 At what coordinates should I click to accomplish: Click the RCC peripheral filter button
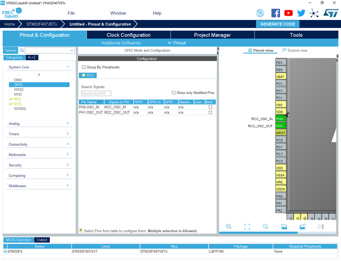(x=88, y=75)
